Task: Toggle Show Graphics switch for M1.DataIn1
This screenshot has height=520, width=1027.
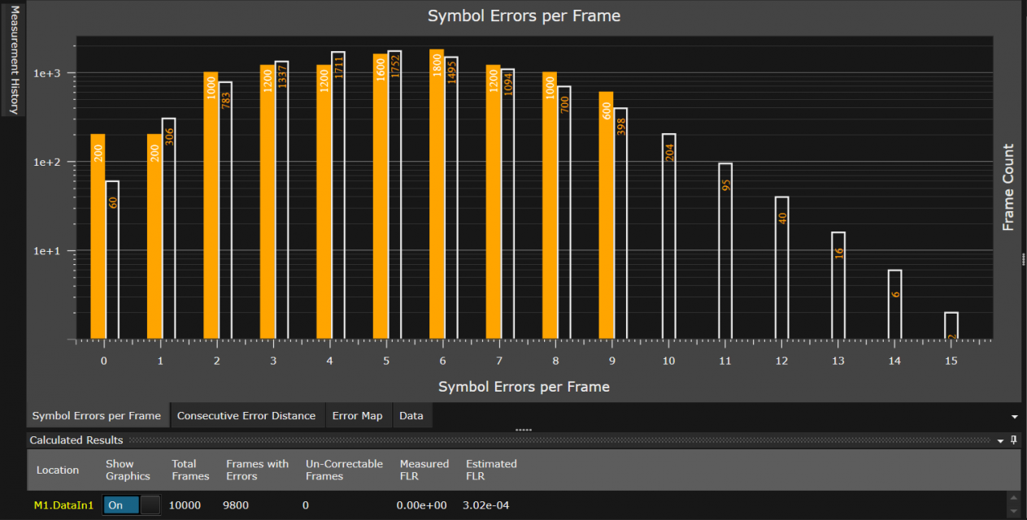Action: tap(131, 505)
